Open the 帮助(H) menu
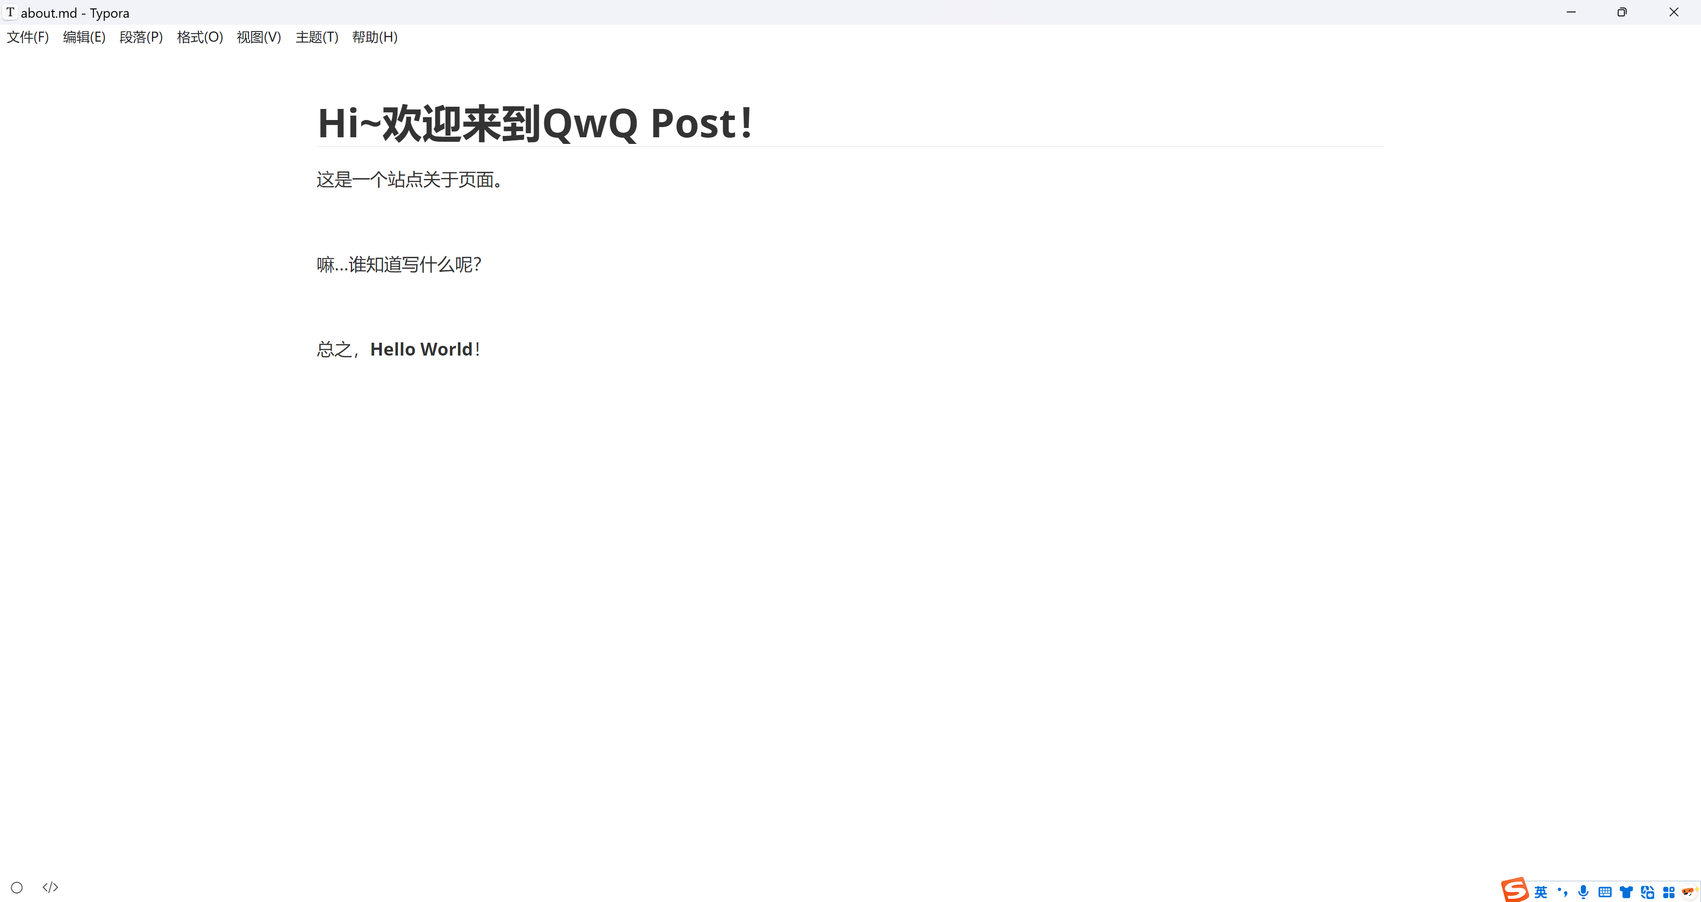Image resolution: width=1701 pixels, height=902 pixels. click(x=375, y=37)
